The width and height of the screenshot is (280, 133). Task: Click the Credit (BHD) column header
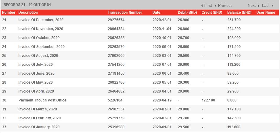212,12
